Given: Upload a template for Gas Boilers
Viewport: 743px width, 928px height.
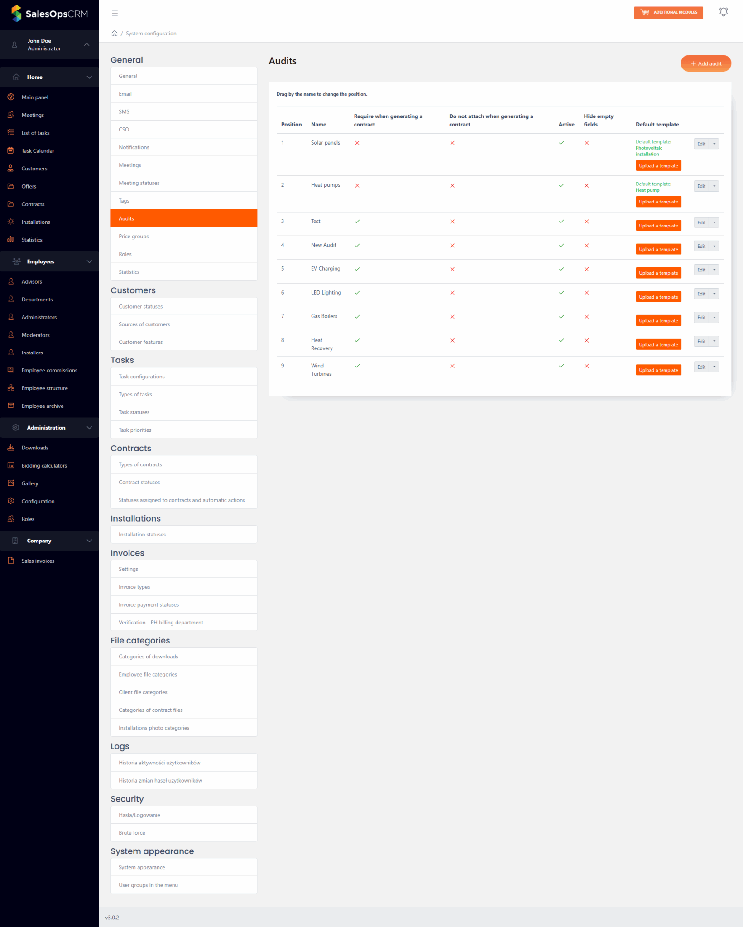Looking at the screenshot, I should 658,321.
